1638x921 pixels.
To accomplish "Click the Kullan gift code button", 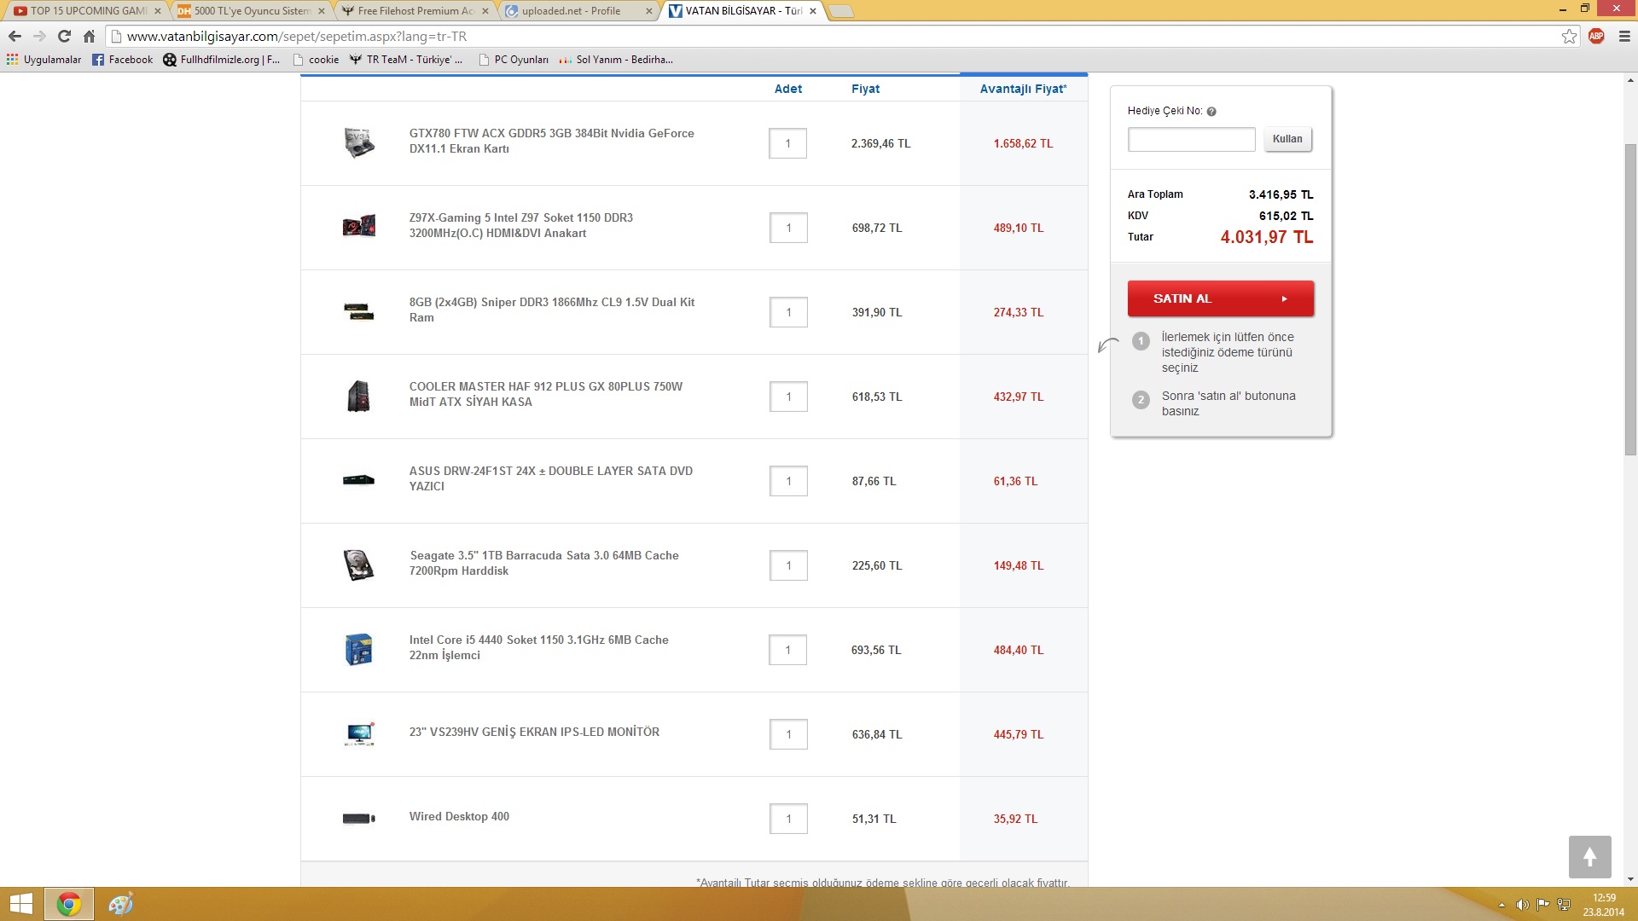I will click(1287, 139).
